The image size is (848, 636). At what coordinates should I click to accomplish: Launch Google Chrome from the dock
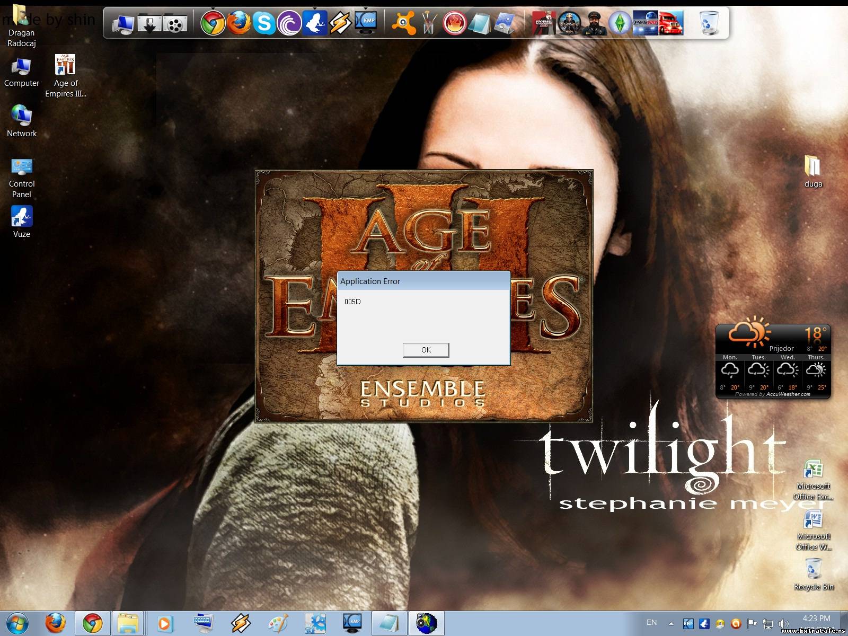tap(213, 23)
